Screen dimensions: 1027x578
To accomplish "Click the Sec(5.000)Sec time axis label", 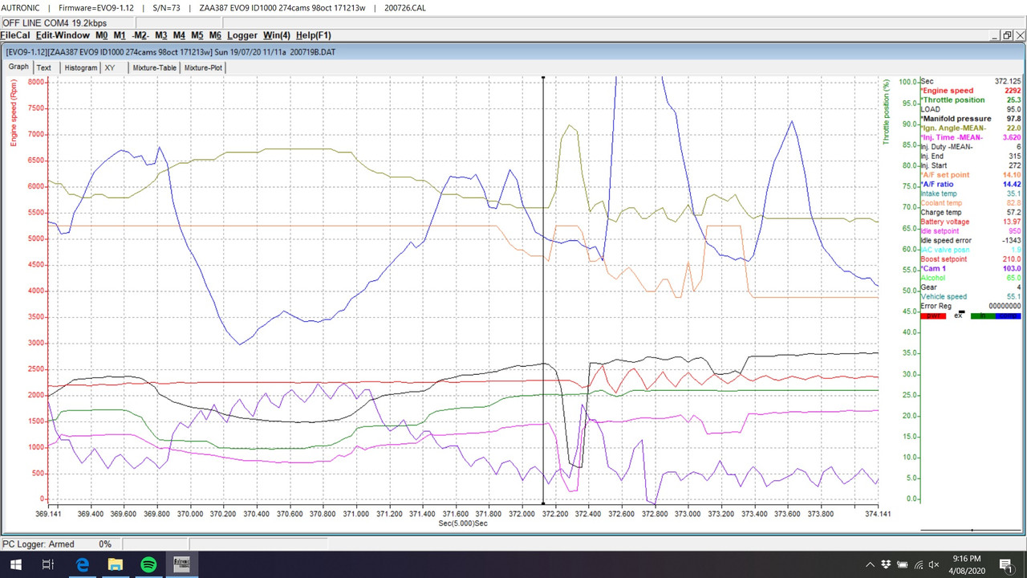I will 463,523.
